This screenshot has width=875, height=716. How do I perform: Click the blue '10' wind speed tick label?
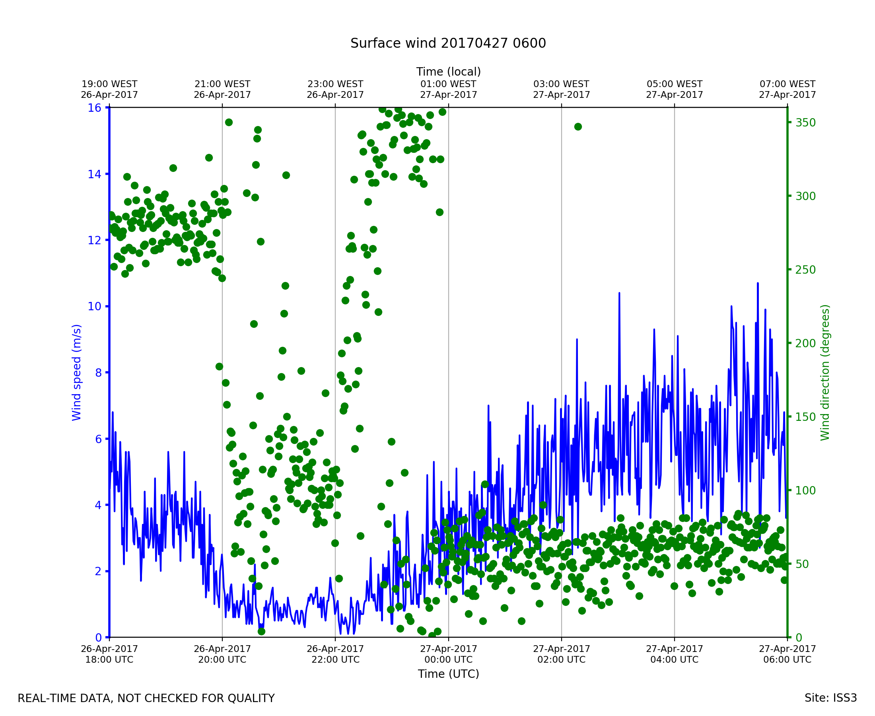coord(94,306)
